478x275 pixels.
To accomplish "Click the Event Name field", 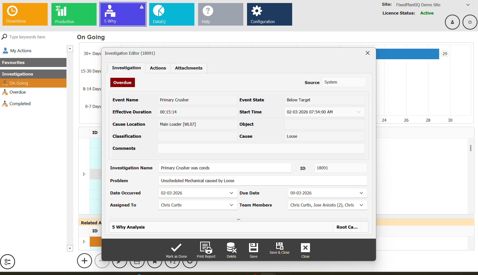I will click(197, 100).
